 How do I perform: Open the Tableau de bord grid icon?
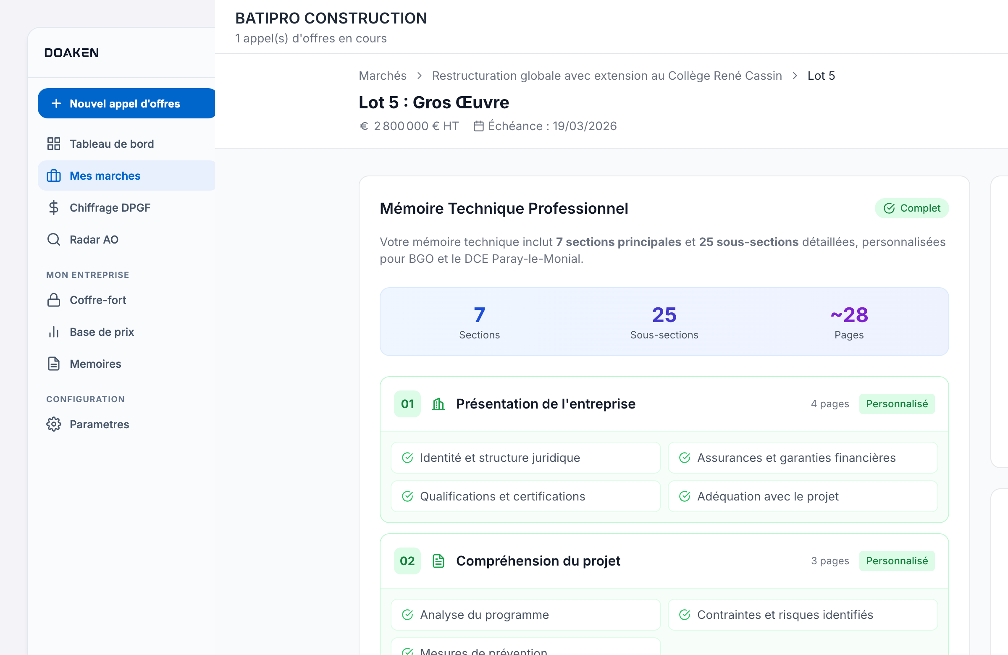pyautogui.click(x=54, y=144)
